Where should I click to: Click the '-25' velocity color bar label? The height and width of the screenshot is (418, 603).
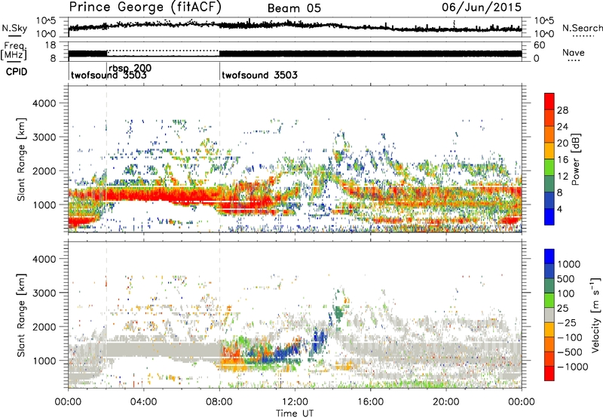567,323
